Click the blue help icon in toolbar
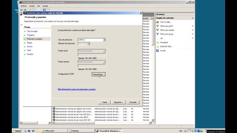The width and height of the screenshot is (237, 133). coord(44,10)
